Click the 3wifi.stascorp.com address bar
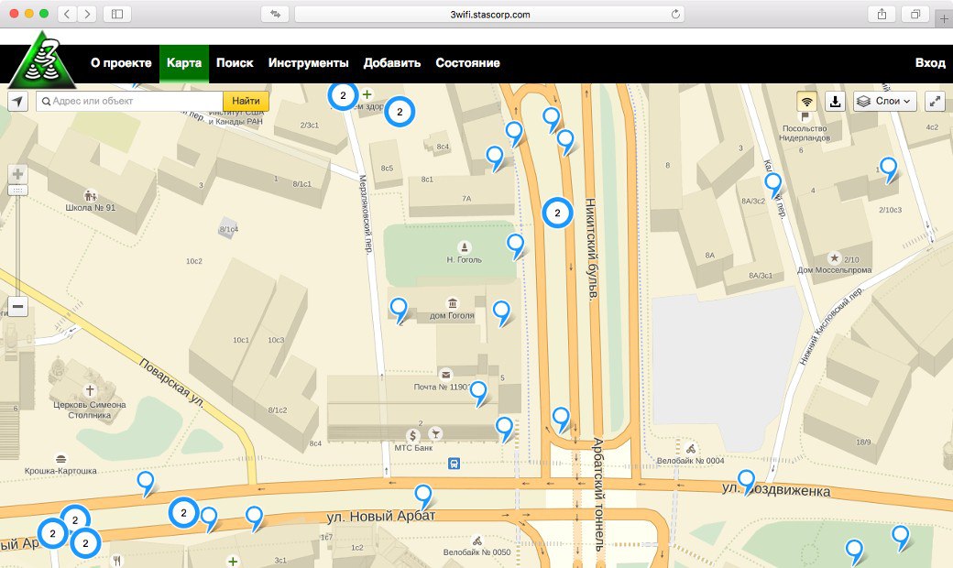The image size is (953, 568). tap(490, 14)
